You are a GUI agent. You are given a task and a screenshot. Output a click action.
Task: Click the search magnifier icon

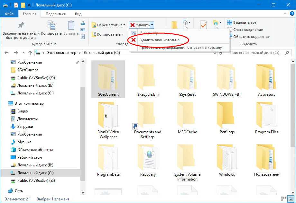click(287, 53)
